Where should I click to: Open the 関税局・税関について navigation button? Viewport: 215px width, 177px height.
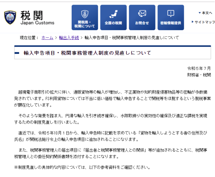point(85,18)
